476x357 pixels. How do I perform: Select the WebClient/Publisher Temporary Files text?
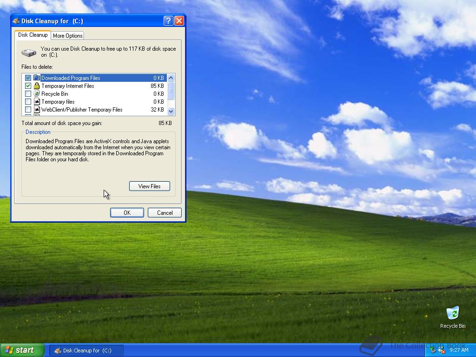coord(82,110)
